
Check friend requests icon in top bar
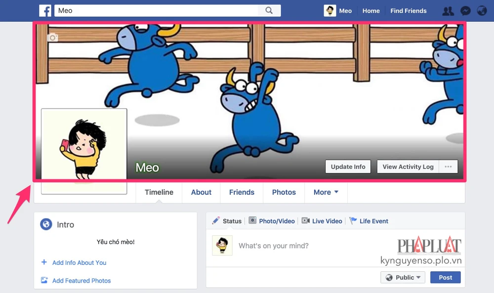click(x=448, y=10)
